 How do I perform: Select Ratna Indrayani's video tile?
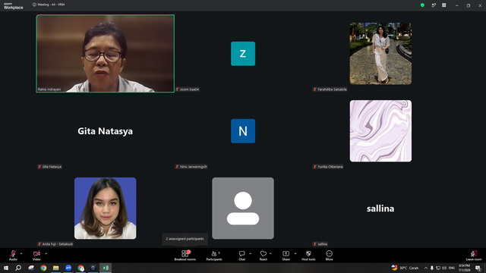point(106,54)
